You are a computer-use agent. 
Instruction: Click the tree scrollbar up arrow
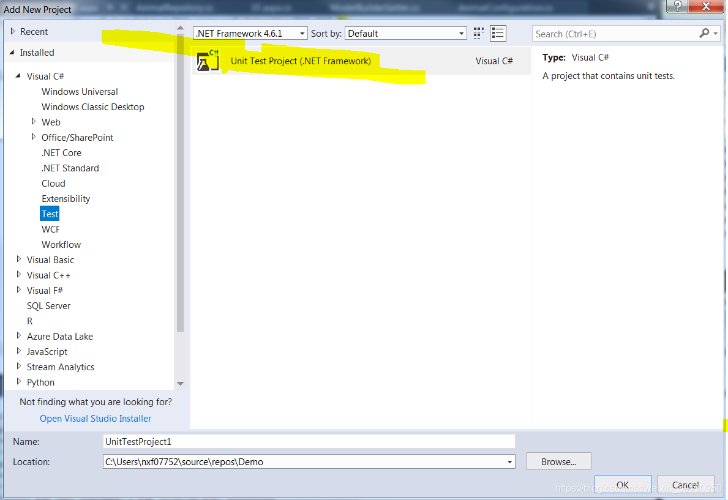click(x=180, y=28)
